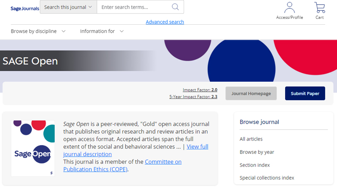The width and height of the screenshot is (337, 192).
Task: Click the SAGE Open banner title
Action: (x=30, y=61)
